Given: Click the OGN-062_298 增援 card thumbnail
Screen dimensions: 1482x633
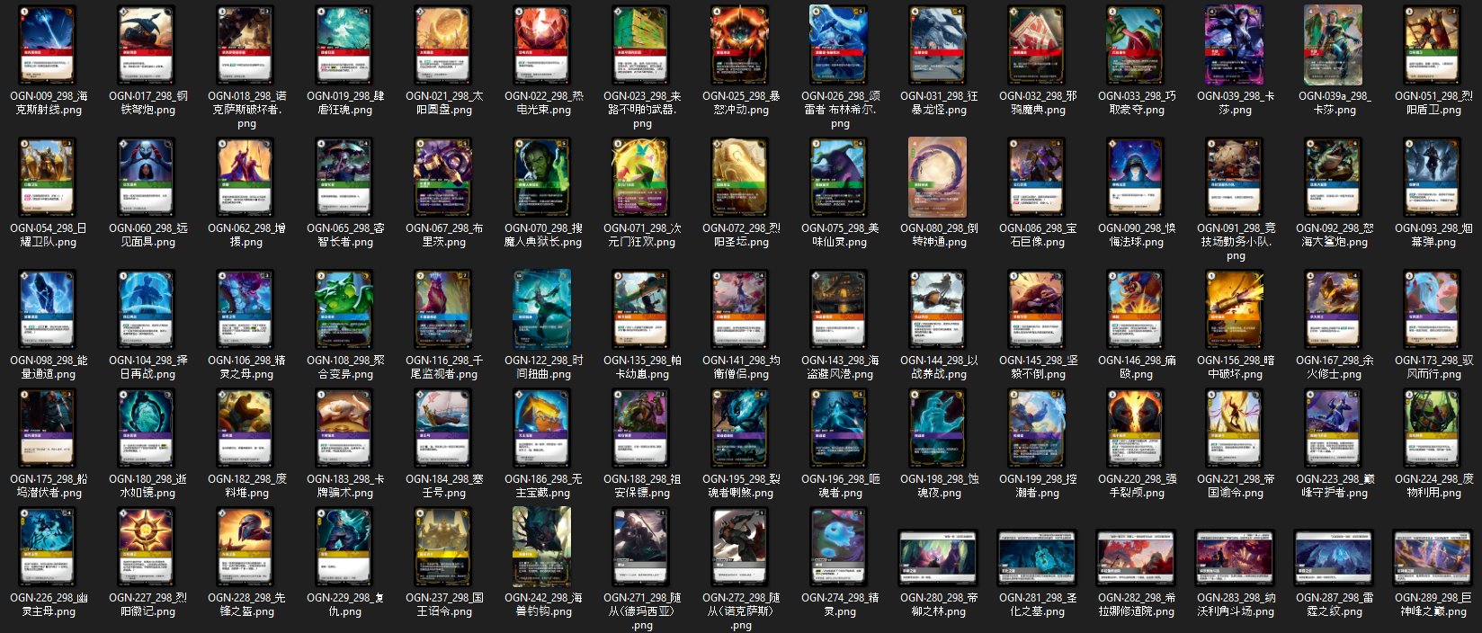Looking at the screenshot, I should coord(246,177).
